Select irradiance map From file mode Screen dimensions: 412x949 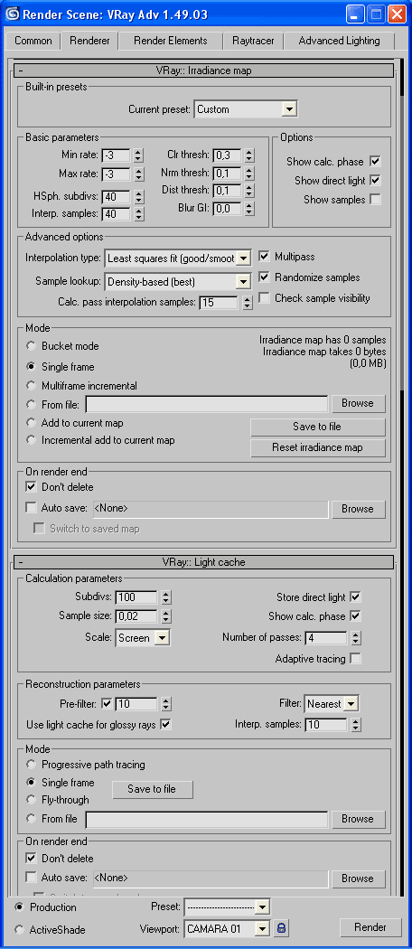click(x=31, y=404)
